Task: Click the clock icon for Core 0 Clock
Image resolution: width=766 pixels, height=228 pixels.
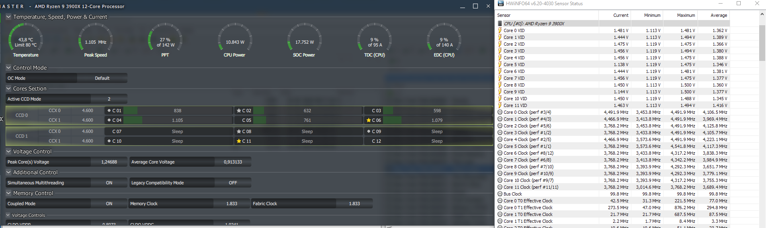Action: (500, 112)
